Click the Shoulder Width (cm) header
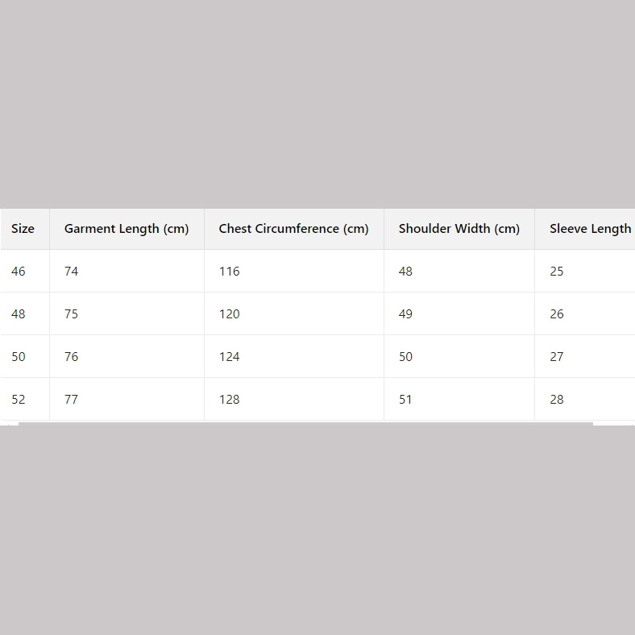This screenshot has height=635, width=635. click(x=459, y=229)
